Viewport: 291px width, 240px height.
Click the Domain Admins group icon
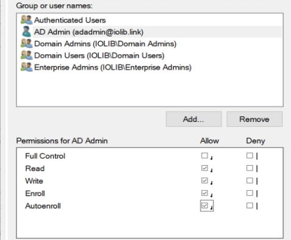pyautogui.click(x=26, y=43)
